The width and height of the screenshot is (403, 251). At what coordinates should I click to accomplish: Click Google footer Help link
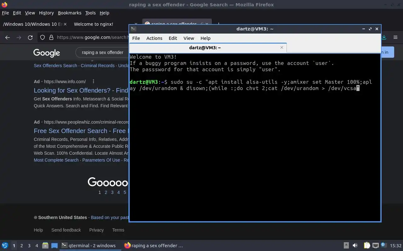point(38,230)
